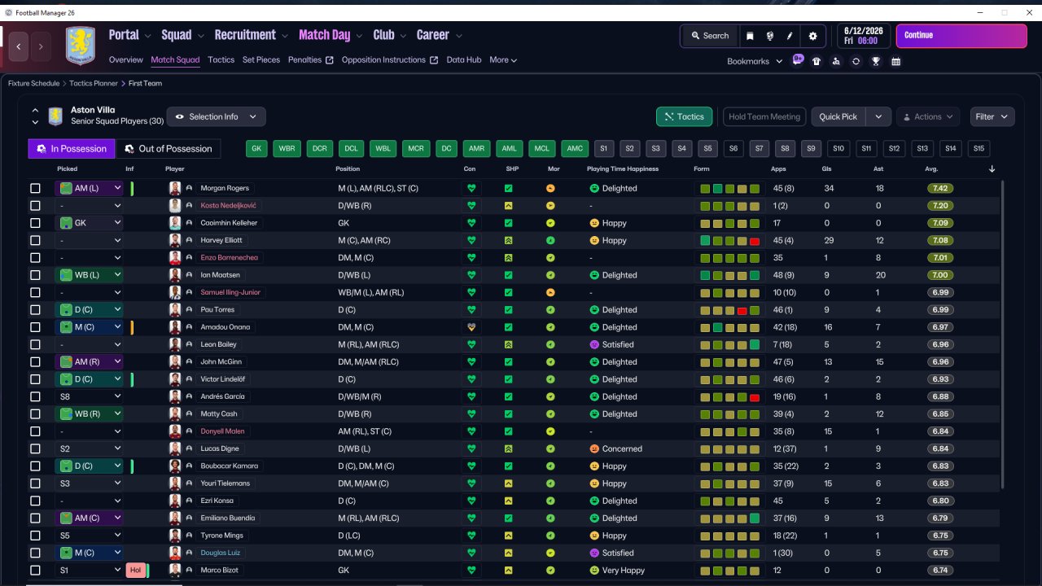The width and height of the screenshot is (1042, 586).
Task: Open the Squad menu
Action: pyautogui.click(x=182, y=35)
